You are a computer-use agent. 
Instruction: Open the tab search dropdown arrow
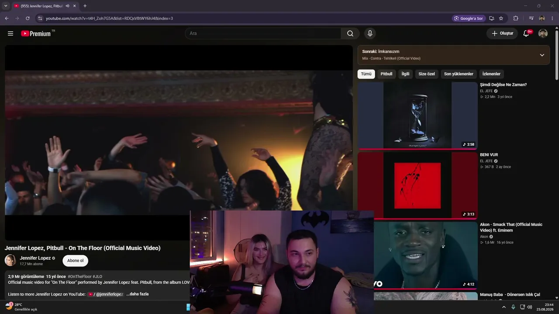(x=6, y=6)
